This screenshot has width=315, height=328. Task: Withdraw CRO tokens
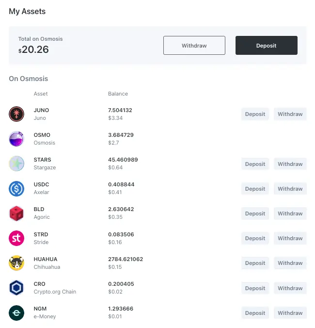(x=290, y=288)
